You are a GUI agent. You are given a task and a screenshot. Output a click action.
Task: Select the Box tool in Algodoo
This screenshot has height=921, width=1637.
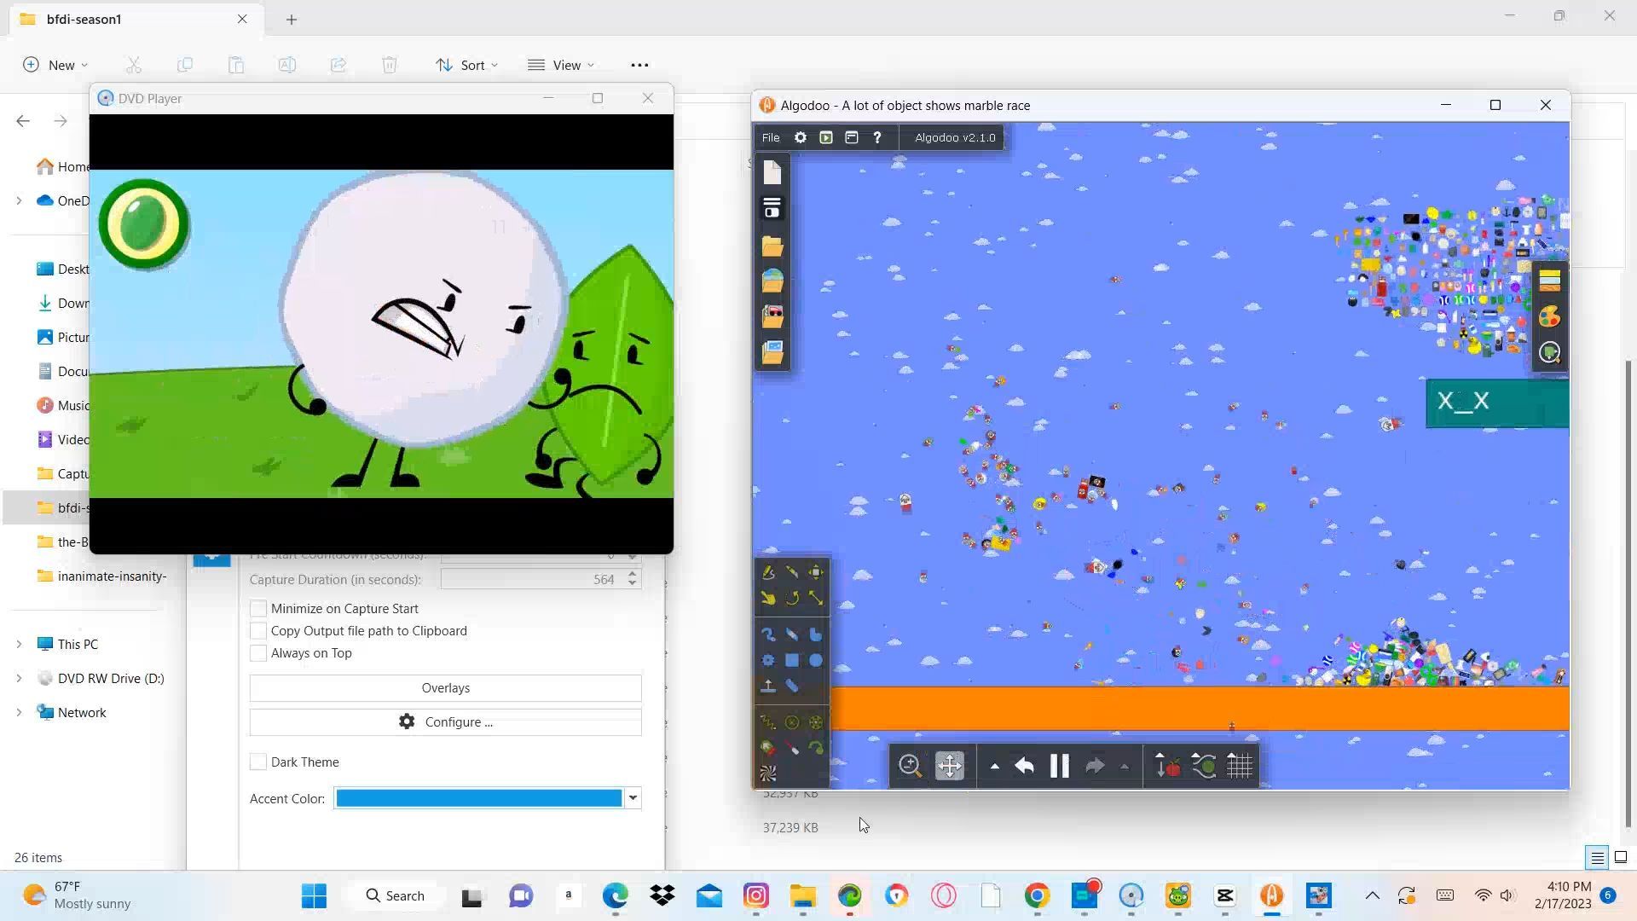[792, 660]
